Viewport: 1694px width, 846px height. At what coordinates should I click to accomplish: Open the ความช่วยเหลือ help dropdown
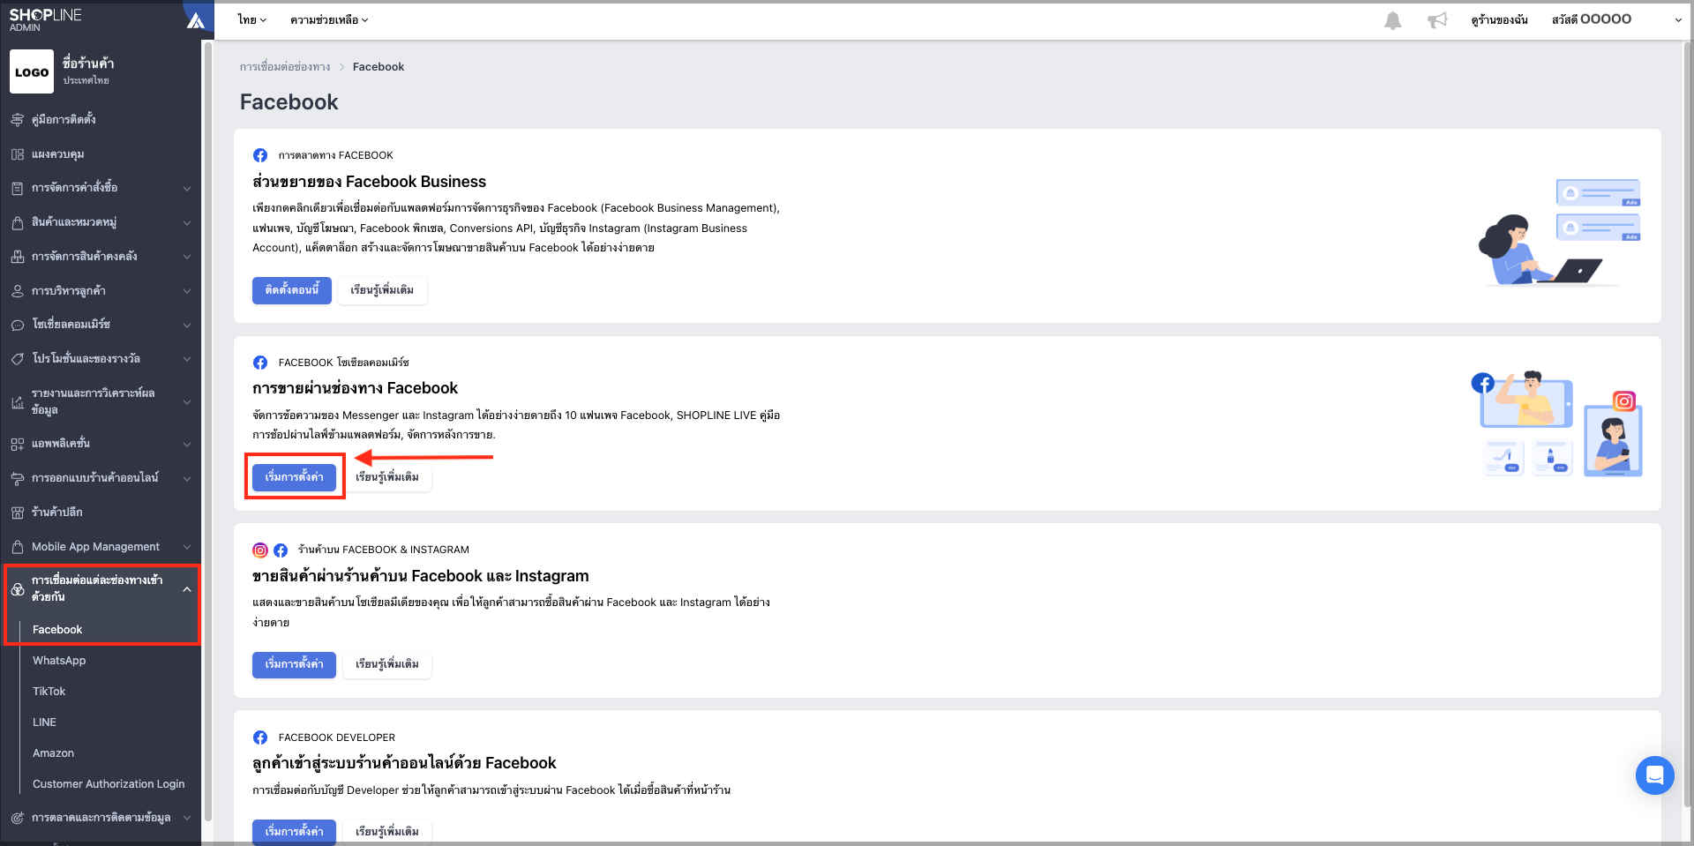(x=329, y=19)
